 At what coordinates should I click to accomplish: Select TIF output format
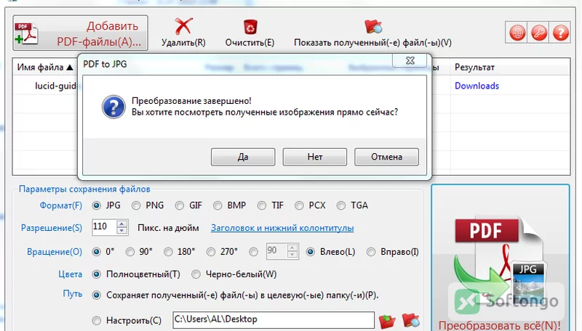pos(262,205)
